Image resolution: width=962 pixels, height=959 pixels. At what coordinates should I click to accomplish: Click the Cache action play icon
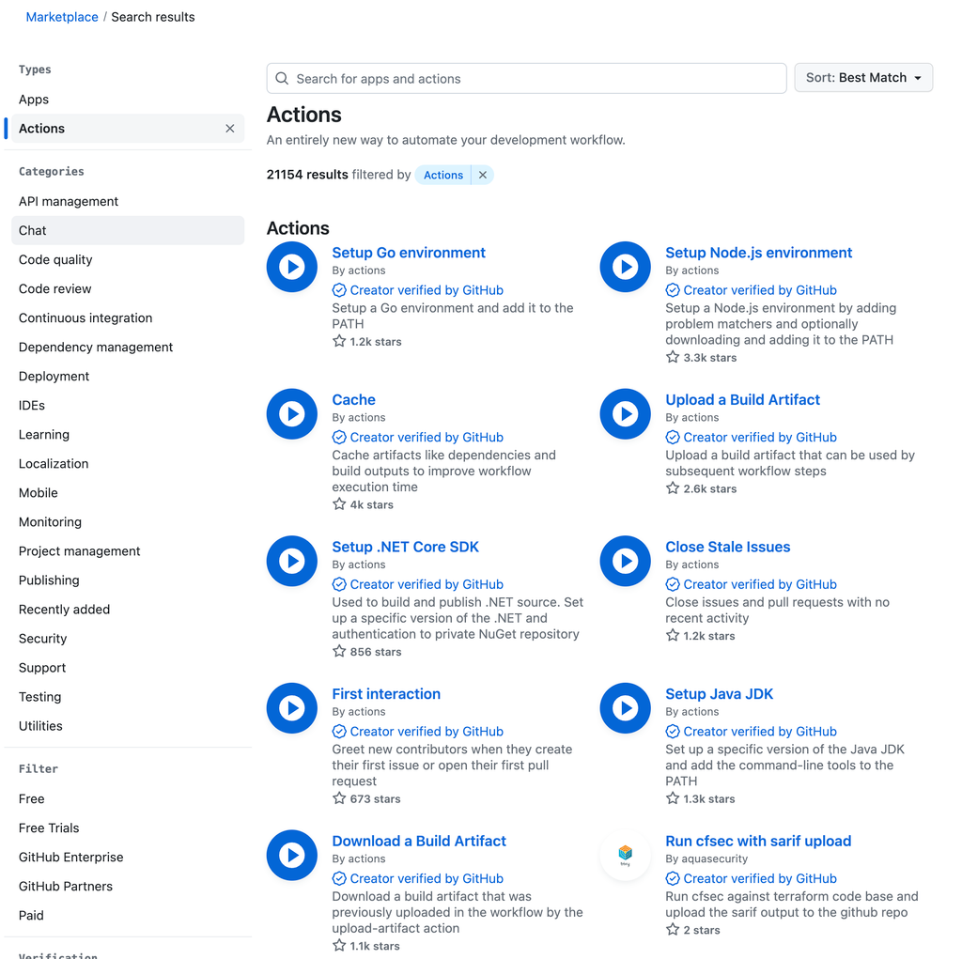(291, 413)
